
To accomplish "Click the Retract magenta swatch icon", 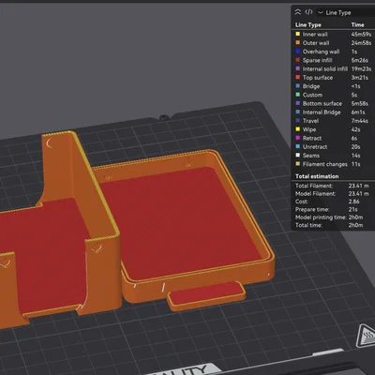I will 298,138.
